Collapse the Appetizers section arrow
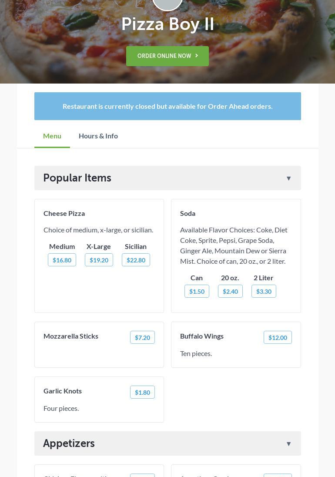This screenshot has height=477, width=335. pyautogui.click(x=288, y=443)
